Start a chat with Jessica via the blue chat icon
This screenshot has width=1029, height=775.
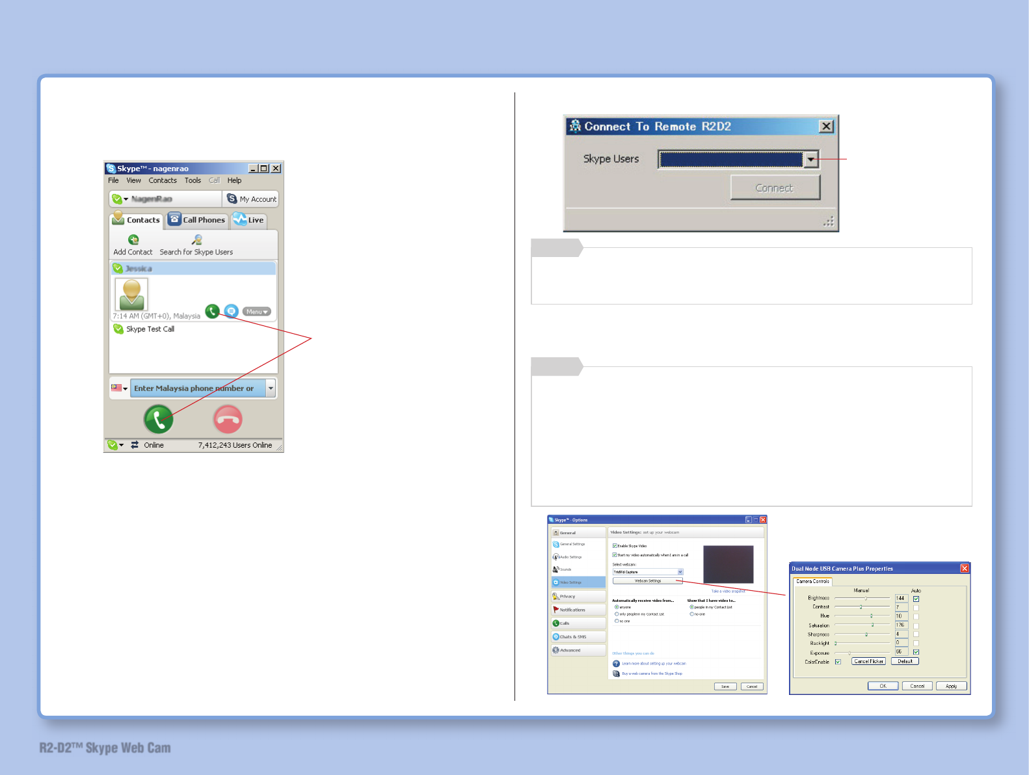[231, 312]
